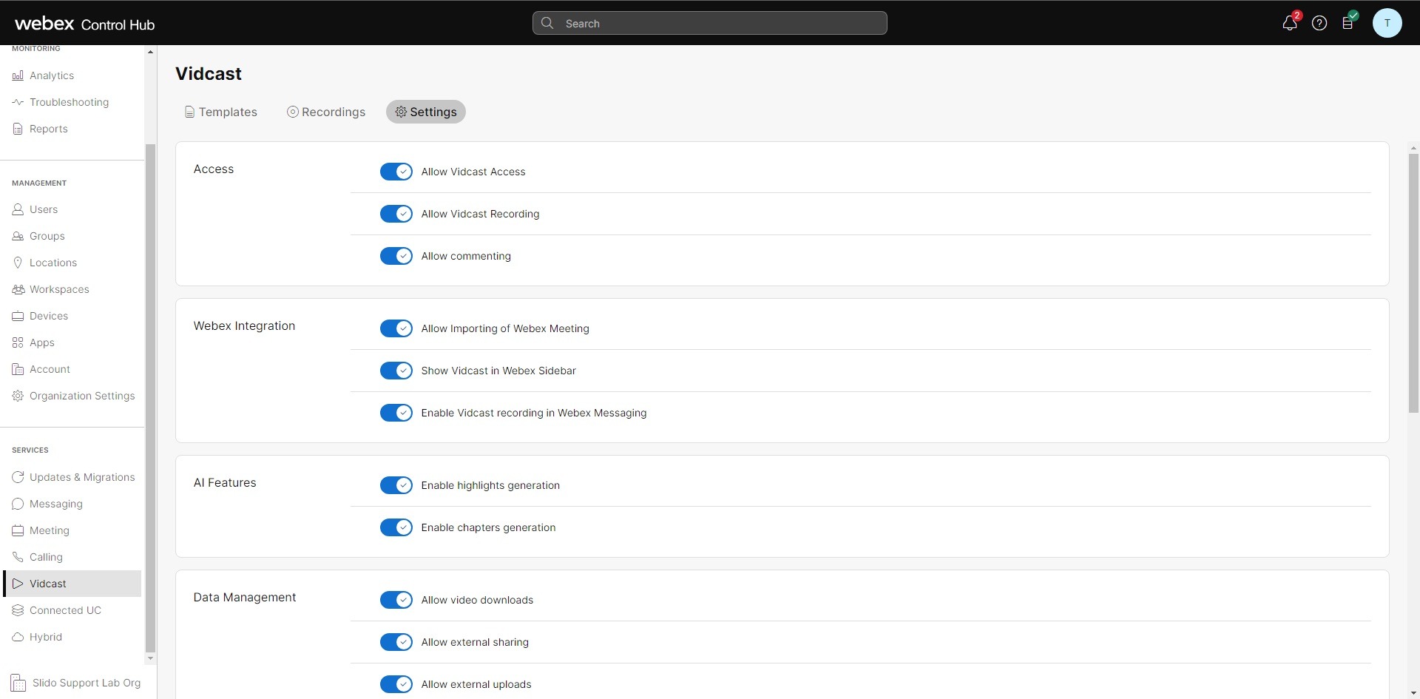
Task: Click the search magnifier icon
Action: point(547,23)
